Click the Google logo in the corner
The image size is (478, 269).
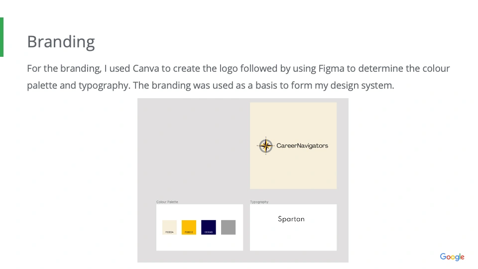click(452, 257)
